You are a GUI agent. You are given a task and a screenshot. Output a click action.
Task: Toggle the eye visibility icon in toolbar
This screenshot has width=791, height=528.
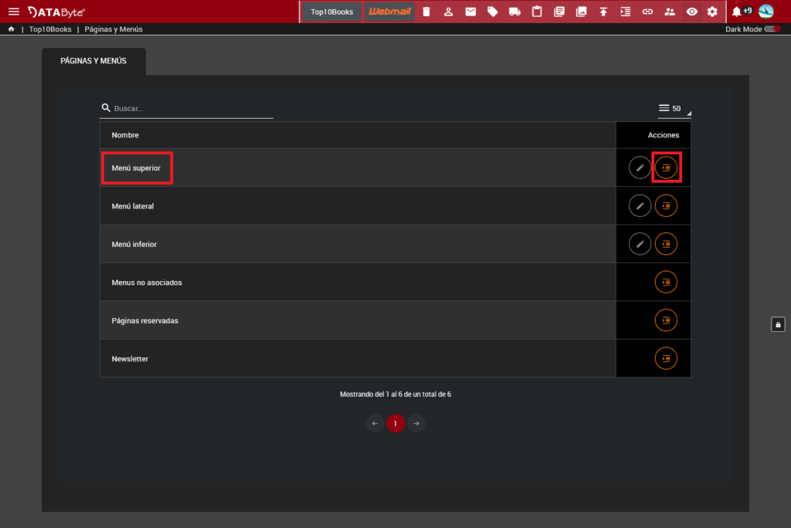pos(691,12)
